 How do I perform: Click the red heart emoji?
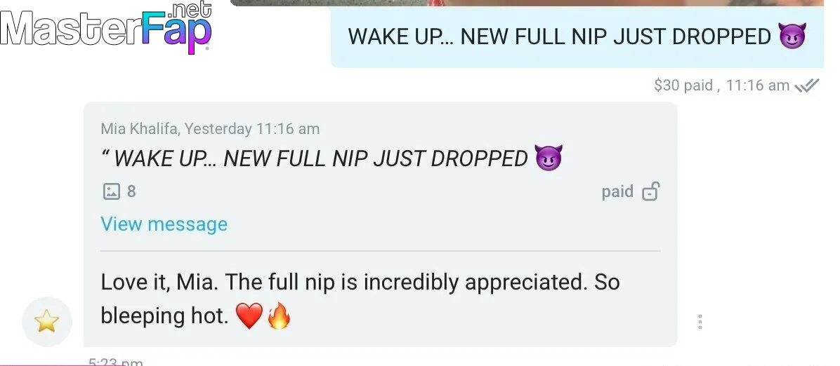(x=249, y=316)
